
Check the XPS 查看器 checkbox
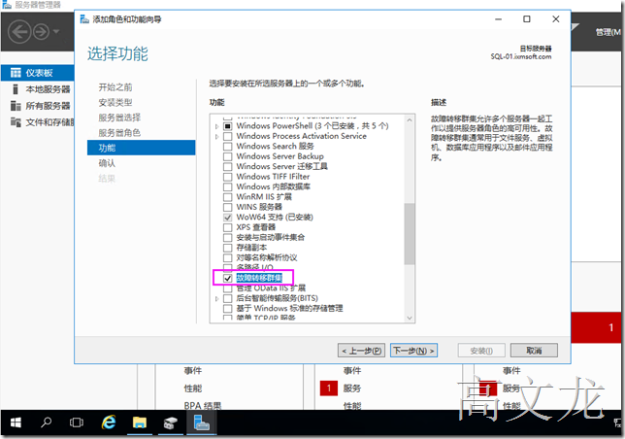228,227
